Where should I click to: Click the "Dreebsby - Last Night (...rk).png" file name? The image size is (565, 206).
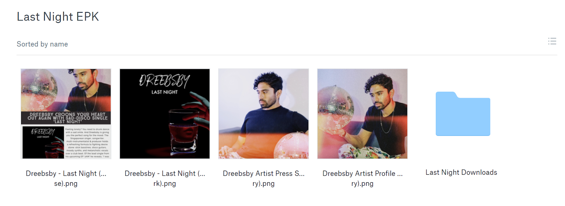click(165, 178)
